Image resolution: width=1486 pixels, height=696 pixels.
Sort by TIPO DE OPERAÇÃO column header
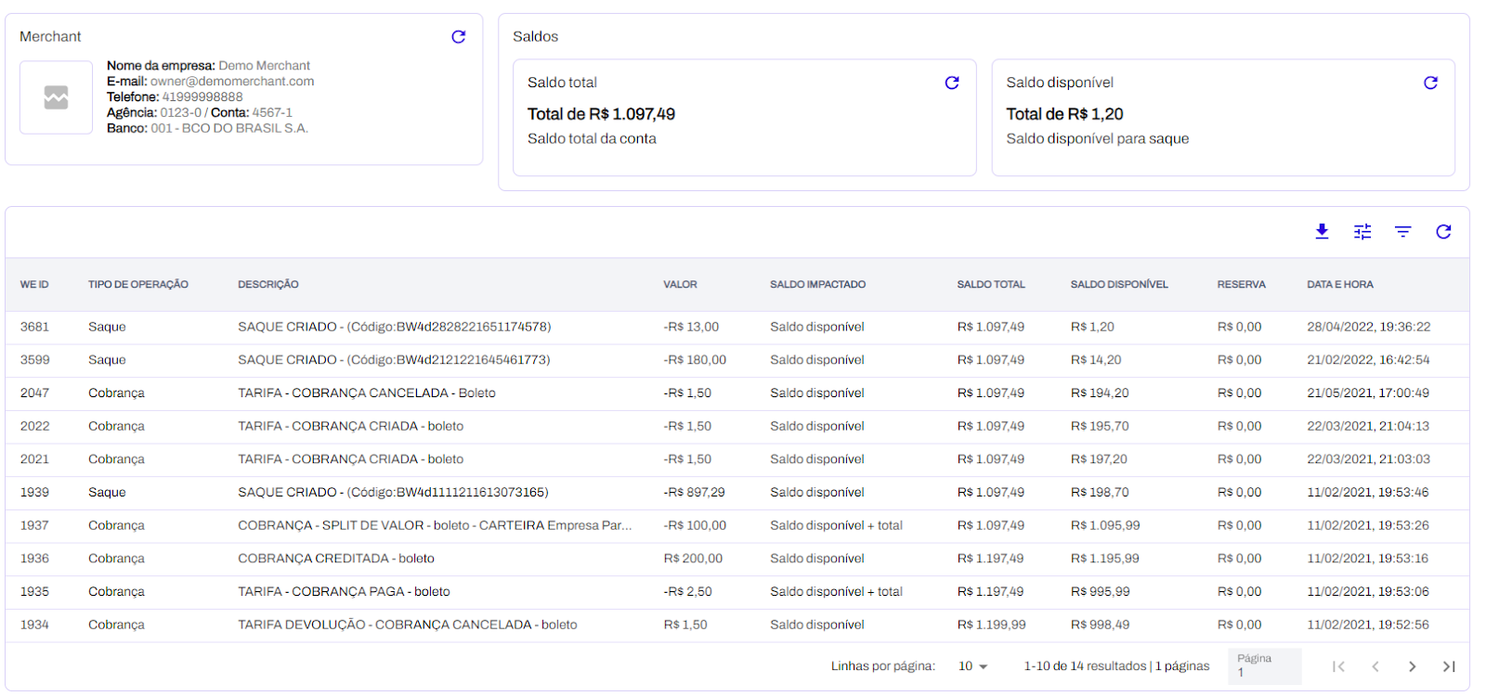138,285
